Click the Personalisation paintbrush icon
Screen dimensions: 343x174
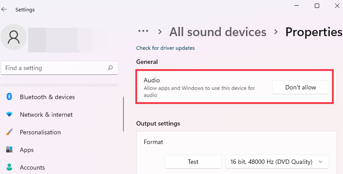tap(9, 132)
